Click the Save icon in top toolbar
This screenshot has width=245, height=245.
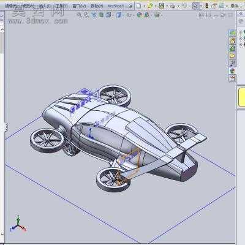162,6
